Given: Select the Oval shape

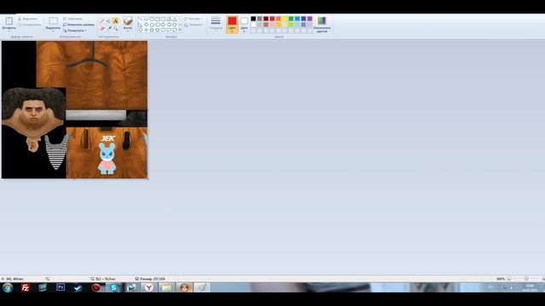Looking at the screenshot, I should (x=152, y=19).
